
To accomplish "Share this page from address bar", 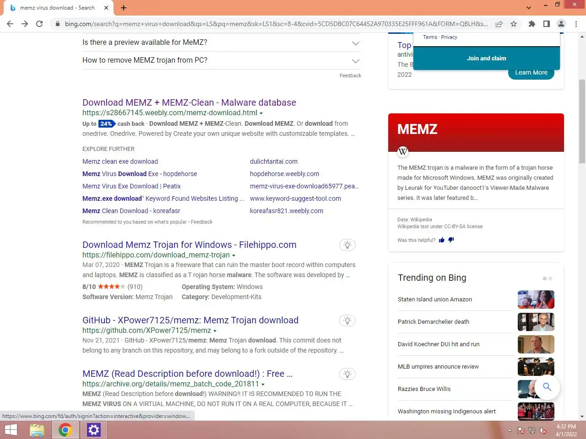I will coord(499,24).
